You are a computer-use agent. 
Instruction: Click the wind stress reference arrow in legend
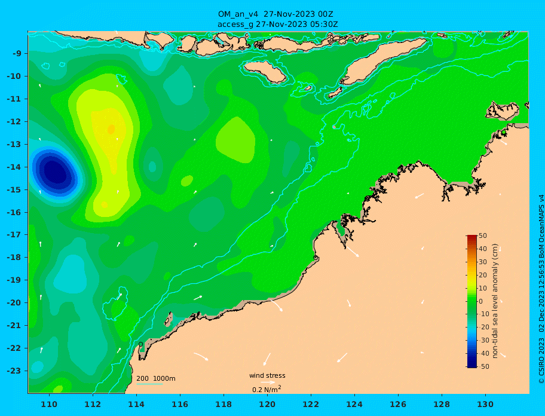268,383
